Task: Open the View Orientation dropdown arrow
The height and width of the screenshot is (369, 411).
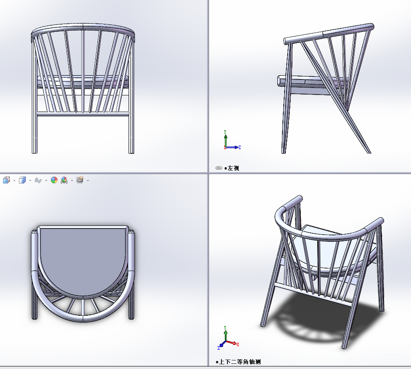Action: pyautogui.click(x=14, y=180)
